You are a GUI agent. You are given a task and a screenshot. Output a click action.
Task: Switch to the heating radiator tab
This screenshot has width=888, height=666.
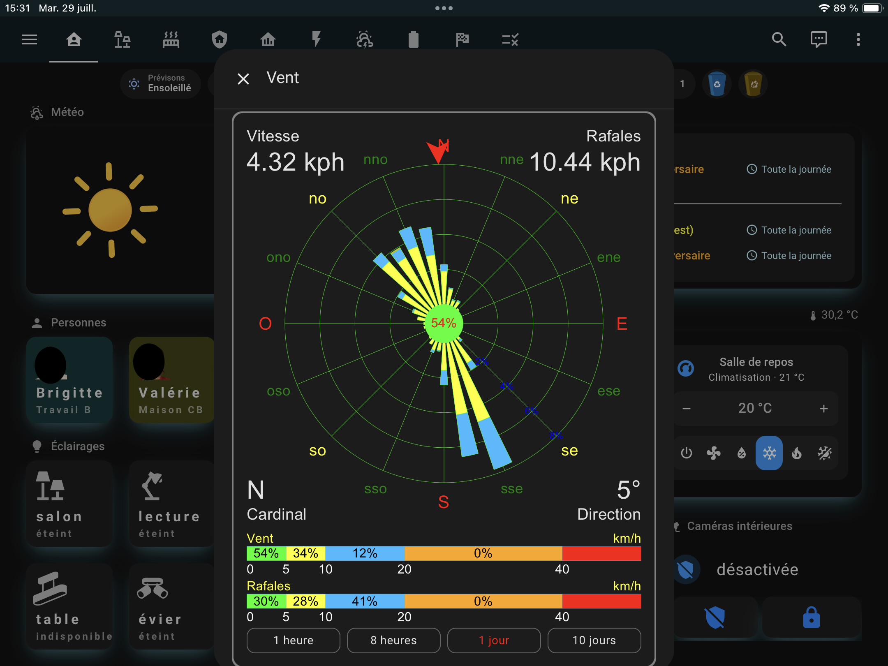point(171,39)
